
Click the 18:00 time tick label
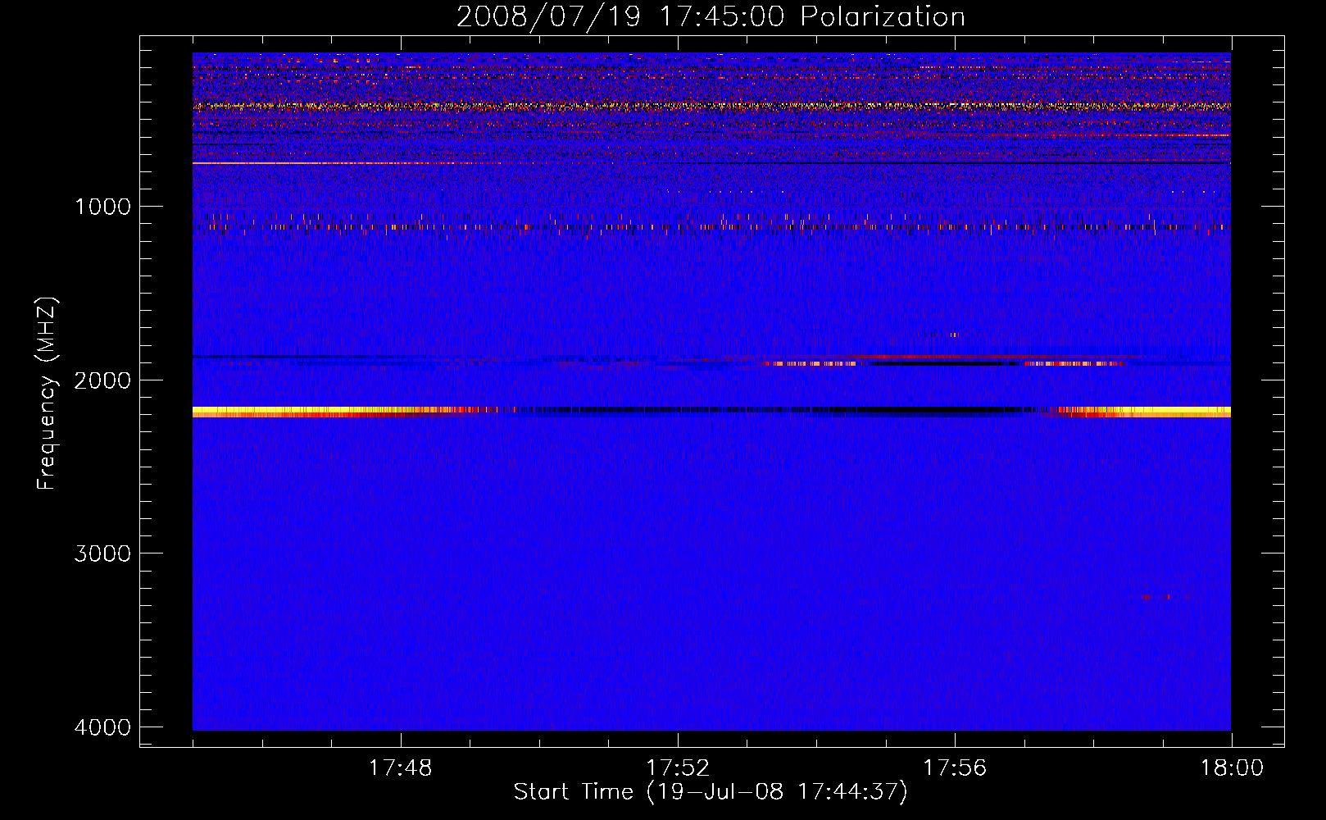click(1232, 768)
